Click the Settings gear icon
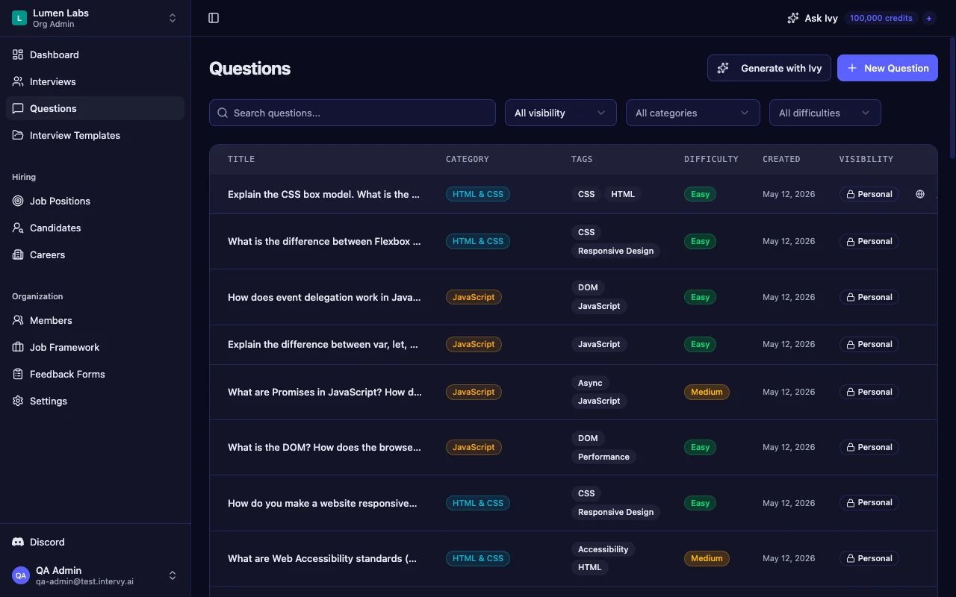 tap(18, 401)
